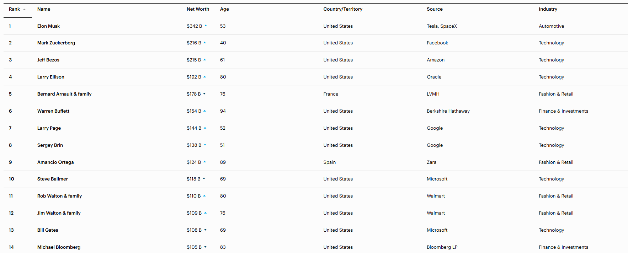Image resolution: width=628 pixels, height=253 pixels.
Task: Click the up arrow next to Amancio Ortega's $124 B
Action: point(205,162)
